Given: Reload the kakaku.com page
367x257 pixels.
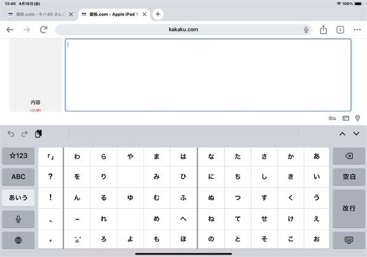Looking at the screenshot, I should pyautogui.click(x=44, y=30).
